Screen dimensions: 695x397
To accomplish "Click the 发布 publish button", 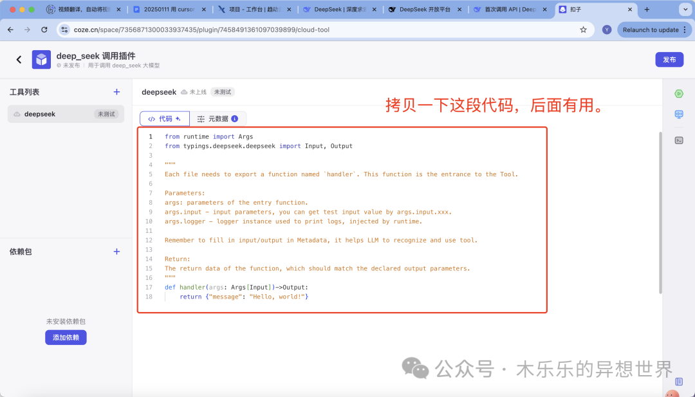I will click(x=669, y=59).
